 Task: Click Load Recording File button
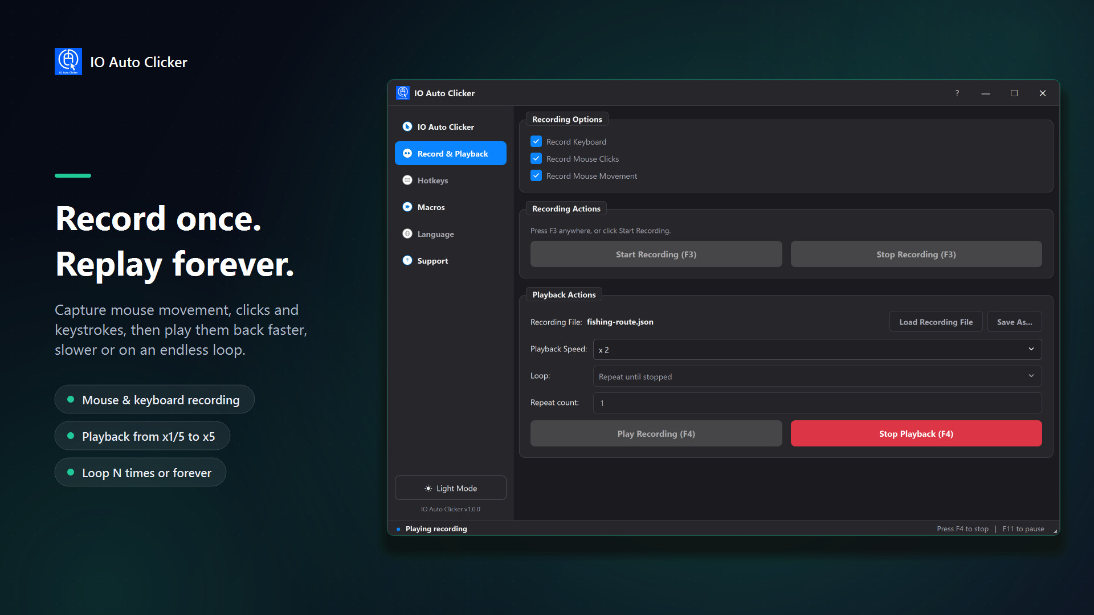click(x=936, y=322)
